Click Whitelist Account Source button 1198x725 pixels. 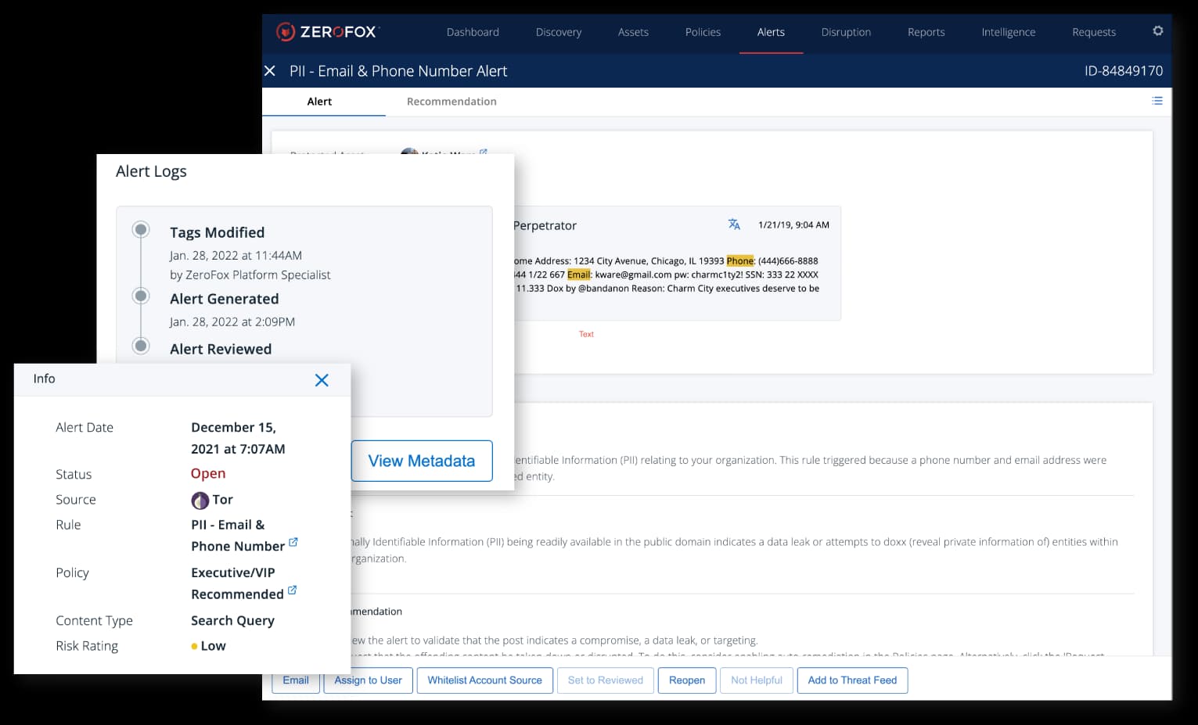484,680
